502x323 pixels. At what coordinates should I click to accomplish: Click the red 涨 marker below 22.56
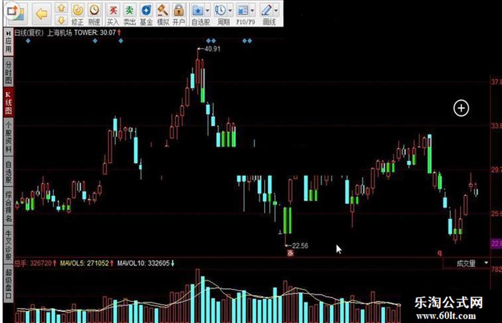[291, 253]
